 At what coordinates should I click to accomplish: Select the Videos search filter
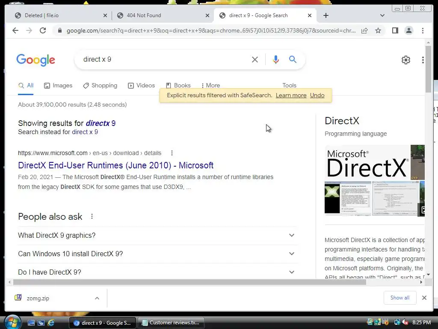(141, 85)
